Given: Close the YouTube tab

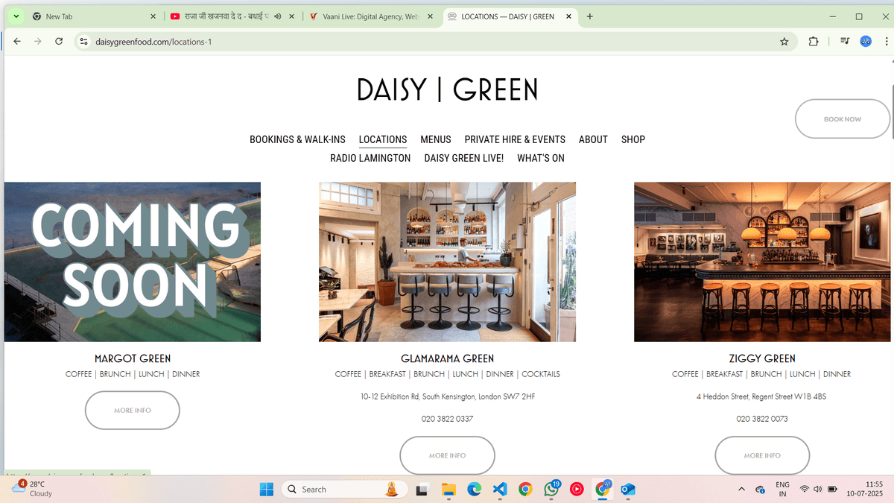Looking at the screenshot, I should 292,16.
